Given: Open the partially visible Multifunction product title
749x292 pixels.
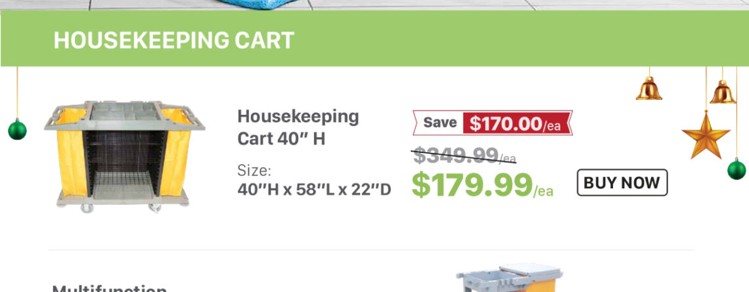Looking at the screenshot, I should [x=109, y=288].
